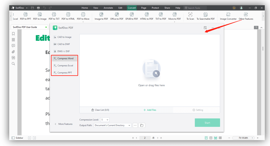This screenshot has height=146, width=270.
Task: Click the To Scan tool
Action: click(190, 16)
